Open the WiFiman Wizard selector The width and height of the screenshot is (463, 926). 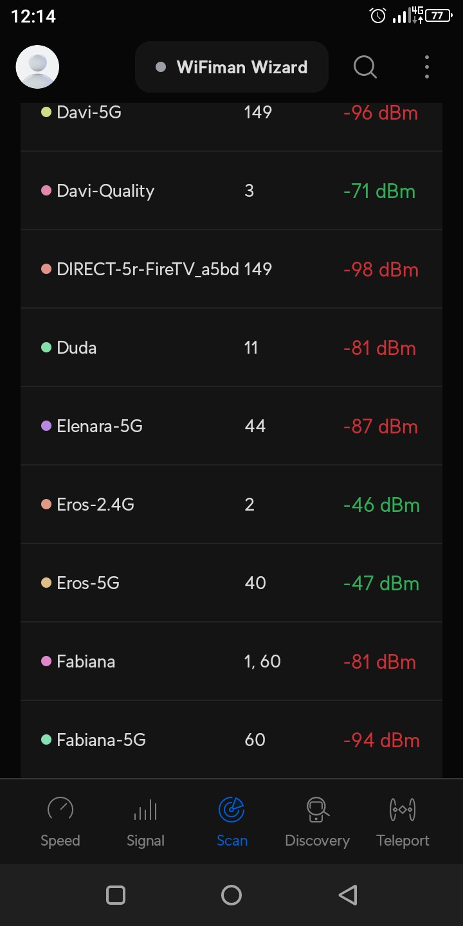click(232, 67)
